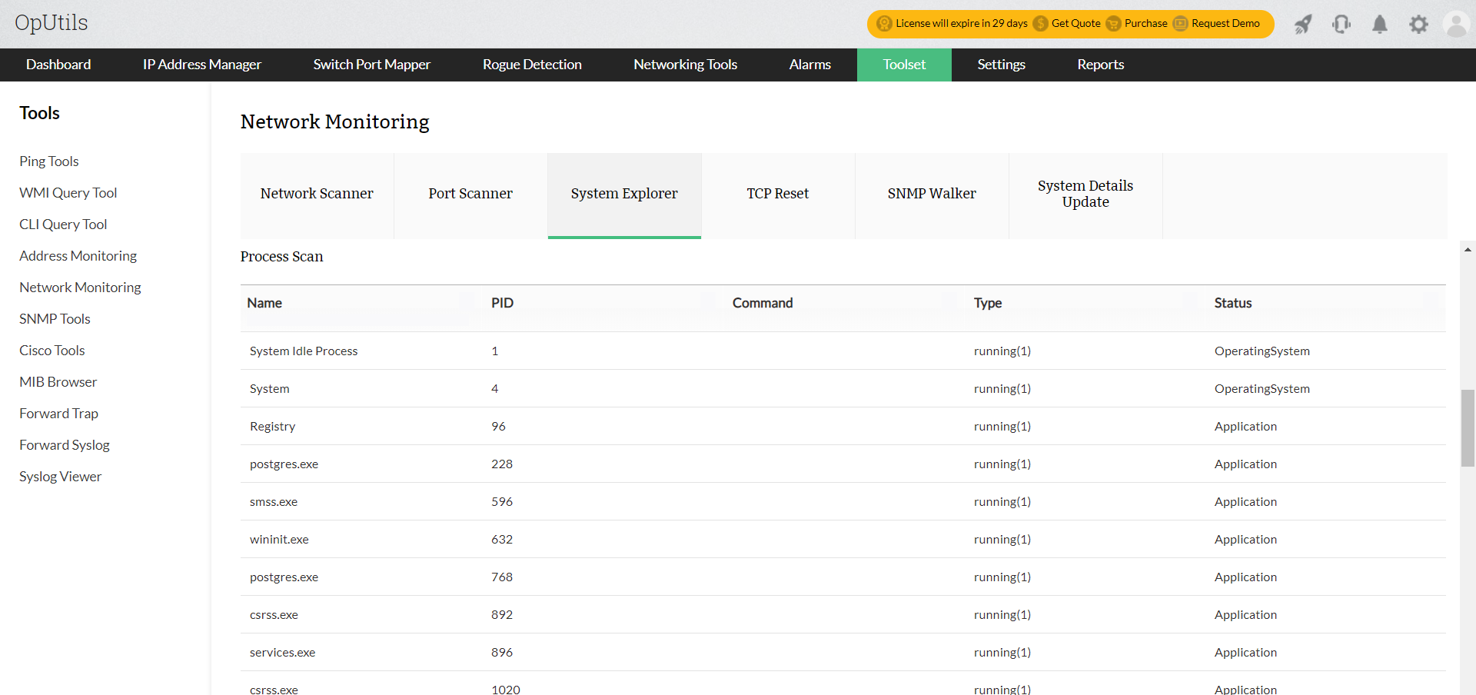Open the Dashboard menu
Image resolution: width=1476 pixels, height=695 pixels.
58,65
